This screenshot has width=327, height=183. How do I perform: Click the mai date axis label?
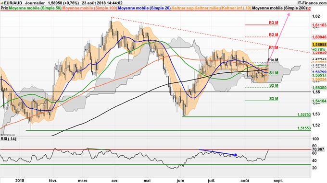pyautogui.click(x=147, y=181)
